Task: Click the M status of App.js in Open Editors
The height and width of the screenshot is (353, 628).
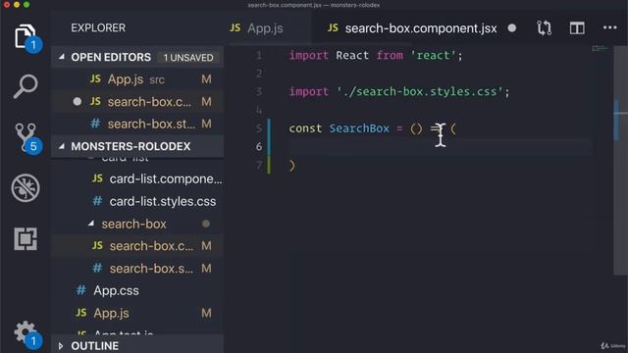Action: [x=206, y=79]
